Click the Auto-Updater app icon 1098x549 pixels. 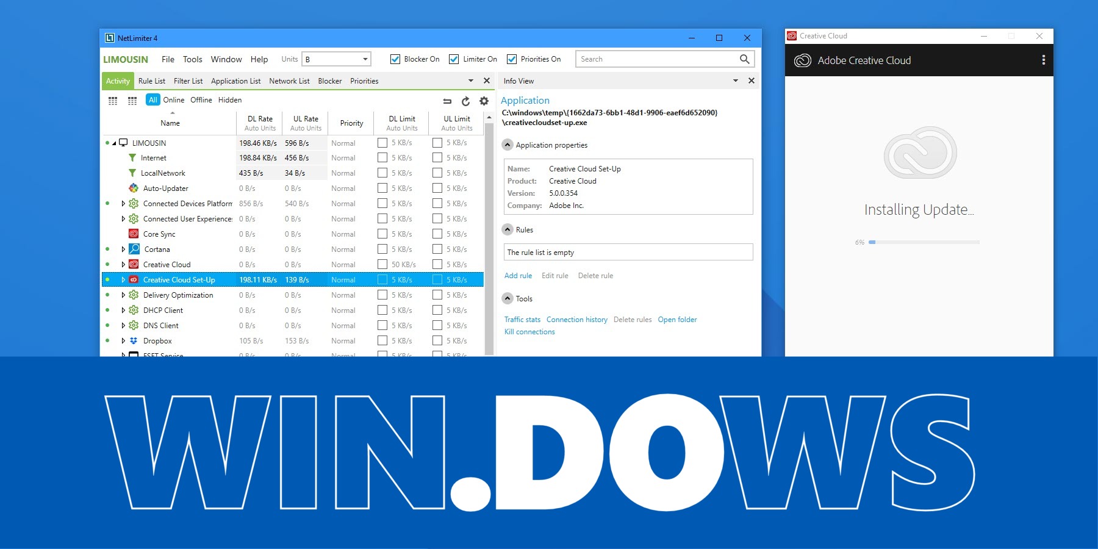(x=134, y=188)
